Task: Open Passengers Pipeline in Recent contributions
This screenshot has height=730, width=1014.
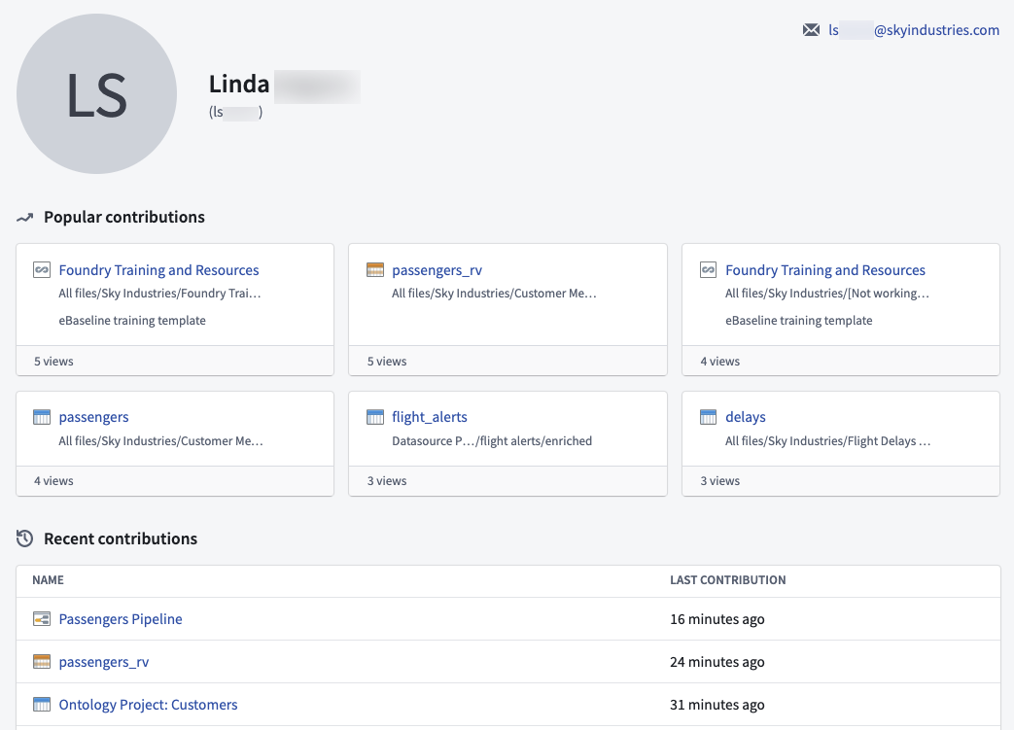Action: [x=121, y=619]
